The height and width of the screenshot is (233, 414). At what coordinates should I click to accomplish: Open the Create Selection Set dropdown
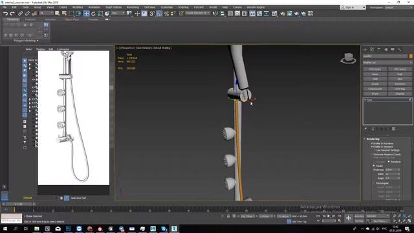pyautogui.click(x=197, y=13)
